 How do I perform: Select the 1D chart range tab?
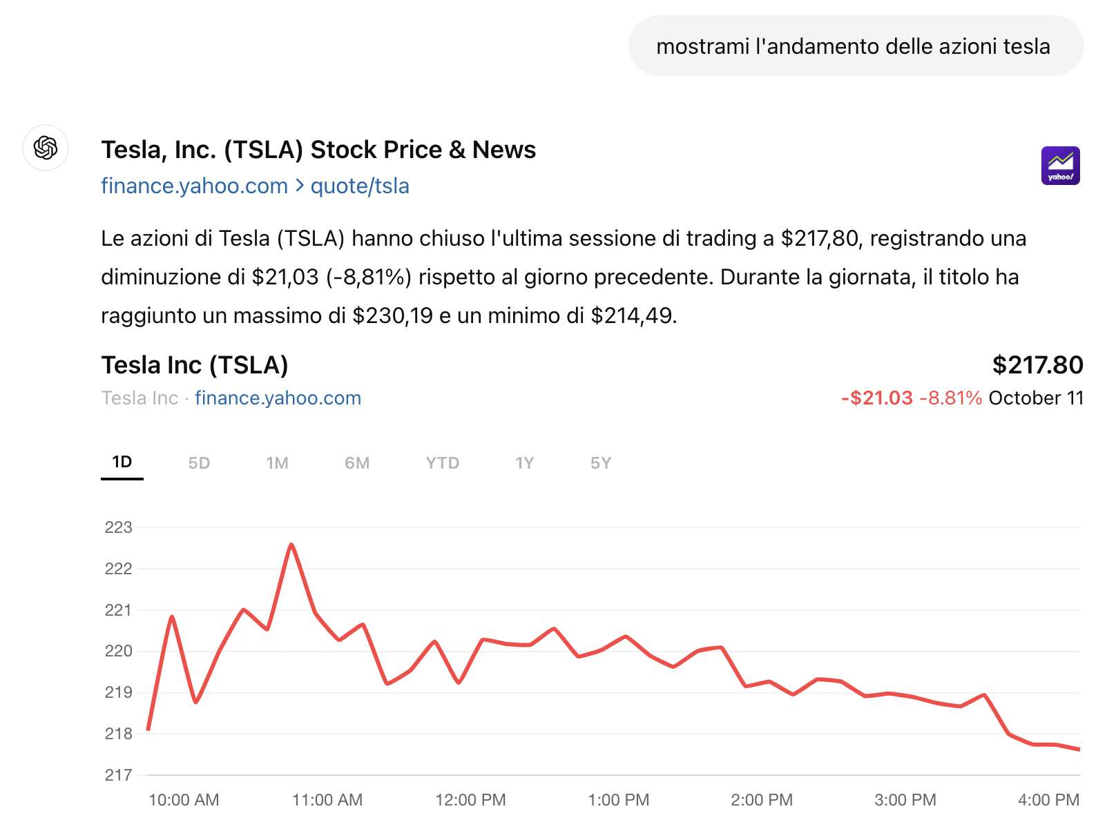(x=122, y=462)
